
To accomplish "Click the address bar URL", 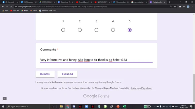I will point(63,7).
